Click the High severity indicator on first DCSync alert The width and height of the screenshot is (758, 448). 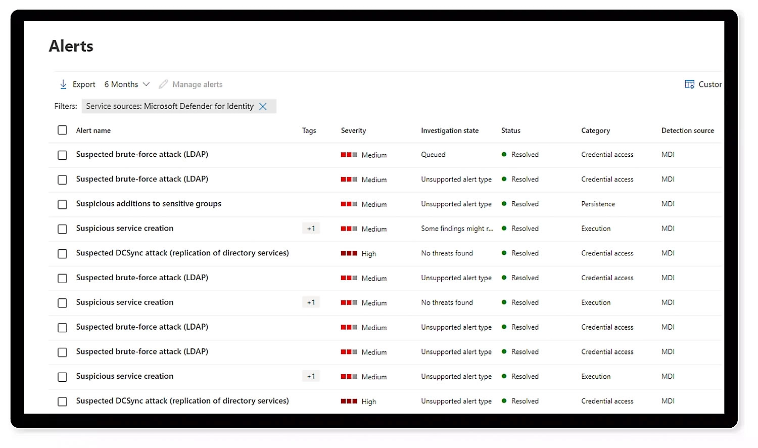[x=349, y=253]
